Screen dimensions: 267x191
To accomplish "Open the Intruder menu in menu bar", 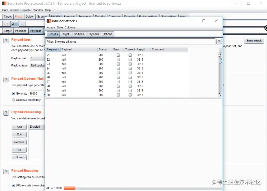I will click(14, 10).
